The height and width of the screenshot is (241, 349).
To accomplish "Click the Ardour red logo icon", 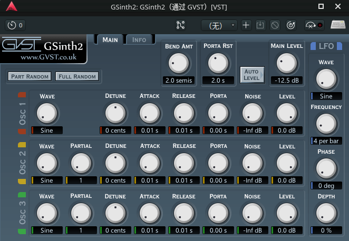I will pos(12,6).
